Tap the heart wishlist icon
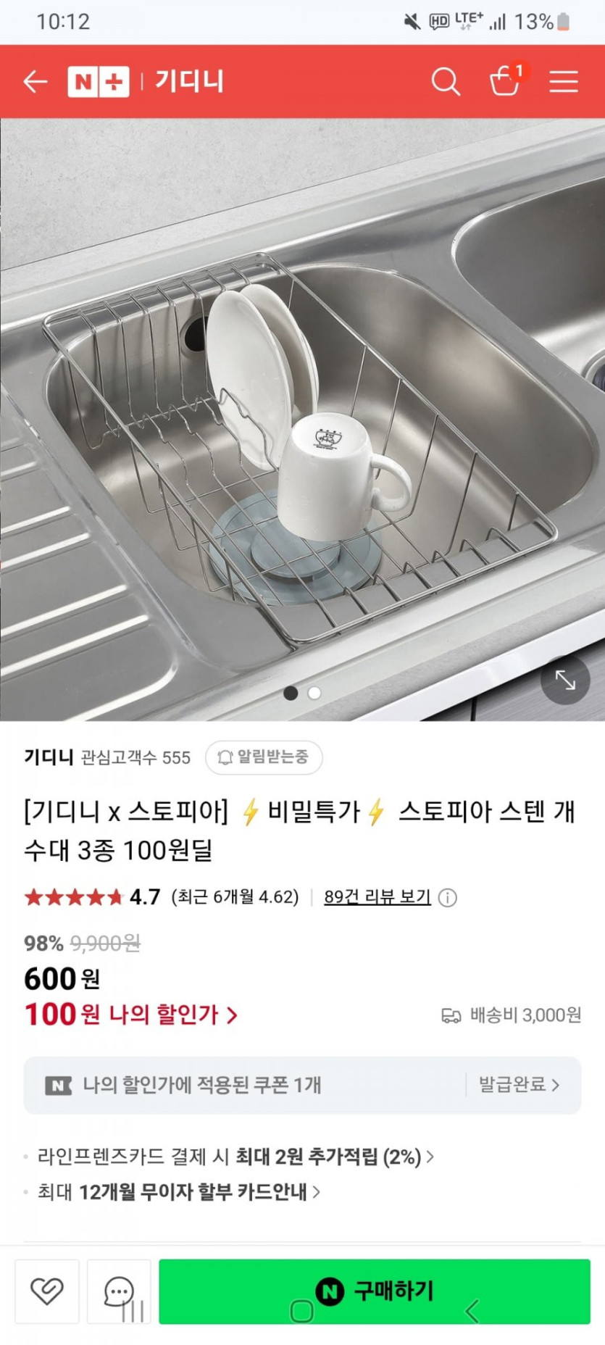605x1345 pixels. click(x=47, y=1291)
